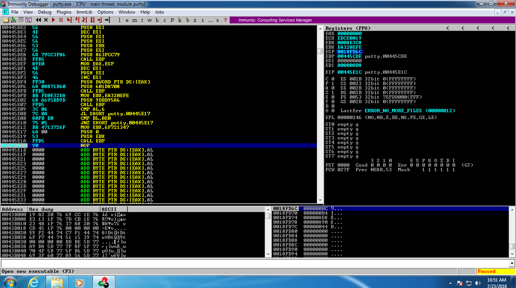This screenshot has width=516, height=288.
Task: Show handles with the 'h' button
Action: (158, 20)
